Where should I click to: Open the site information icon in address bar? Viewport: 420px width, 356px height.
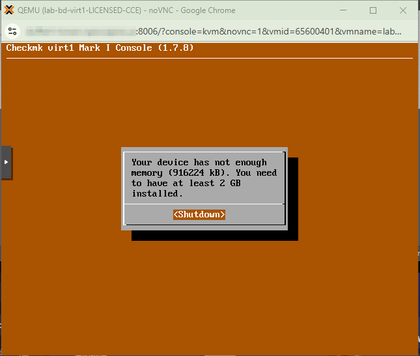[x=12, y=31]
